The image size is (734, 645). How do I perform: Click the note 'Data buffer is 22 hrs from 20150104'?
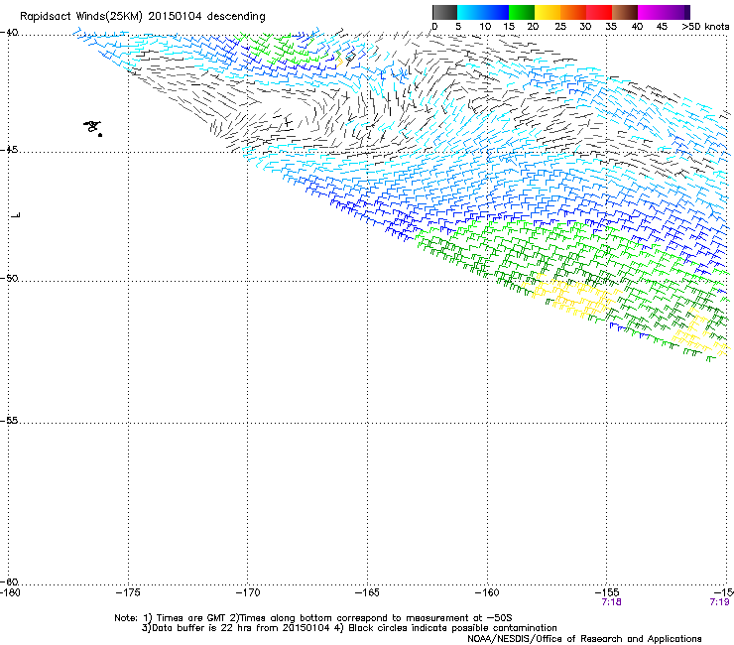(x=236, y=628)
